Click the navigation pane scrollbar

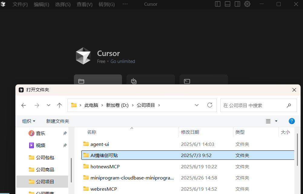[x=71, y=170]
